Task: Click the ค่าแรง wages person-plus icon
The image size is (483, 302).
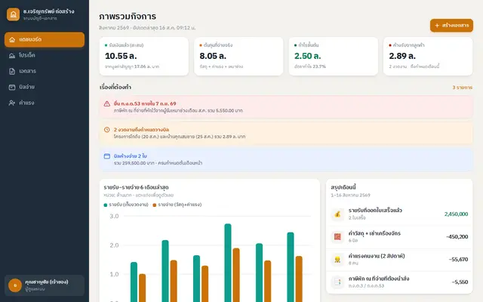Action: tap(12, 103)
